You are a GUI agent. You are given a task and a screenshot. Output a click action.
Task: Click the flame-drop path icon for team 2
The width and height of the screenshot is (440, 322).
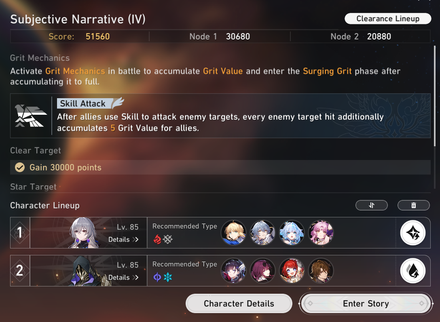click(x=413, y=271)
